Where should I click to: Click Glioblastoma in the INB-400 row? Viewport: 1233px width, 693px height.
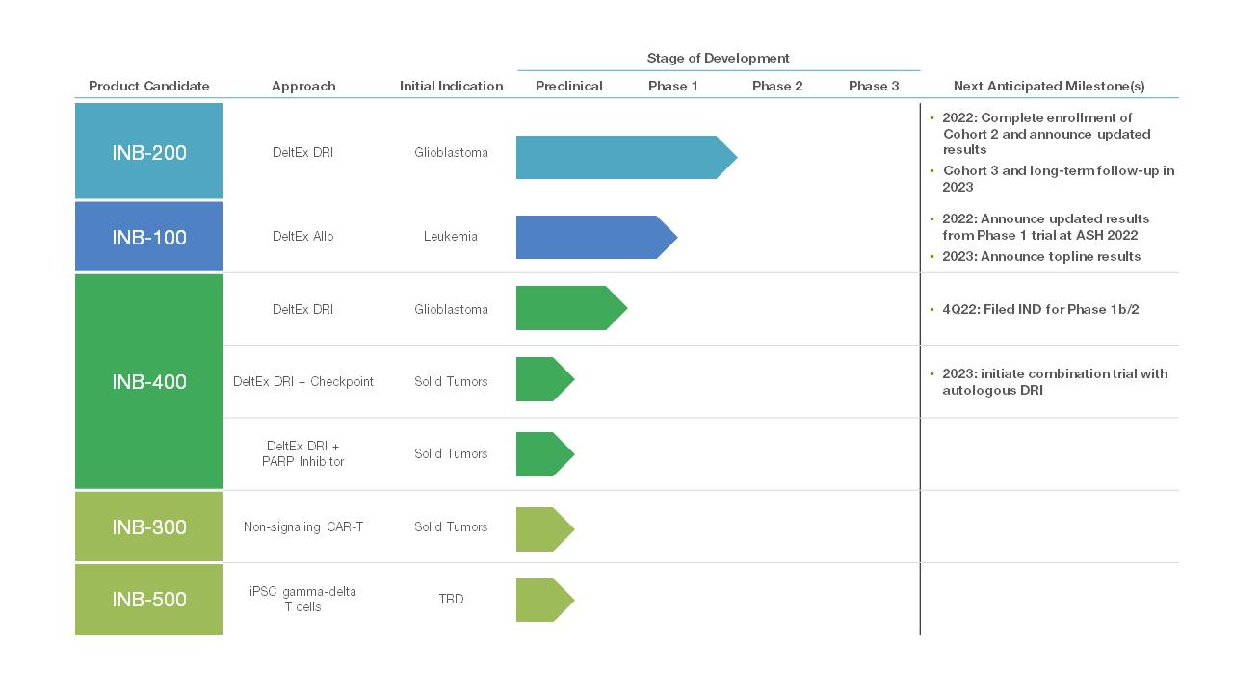(x=451, y=309)
